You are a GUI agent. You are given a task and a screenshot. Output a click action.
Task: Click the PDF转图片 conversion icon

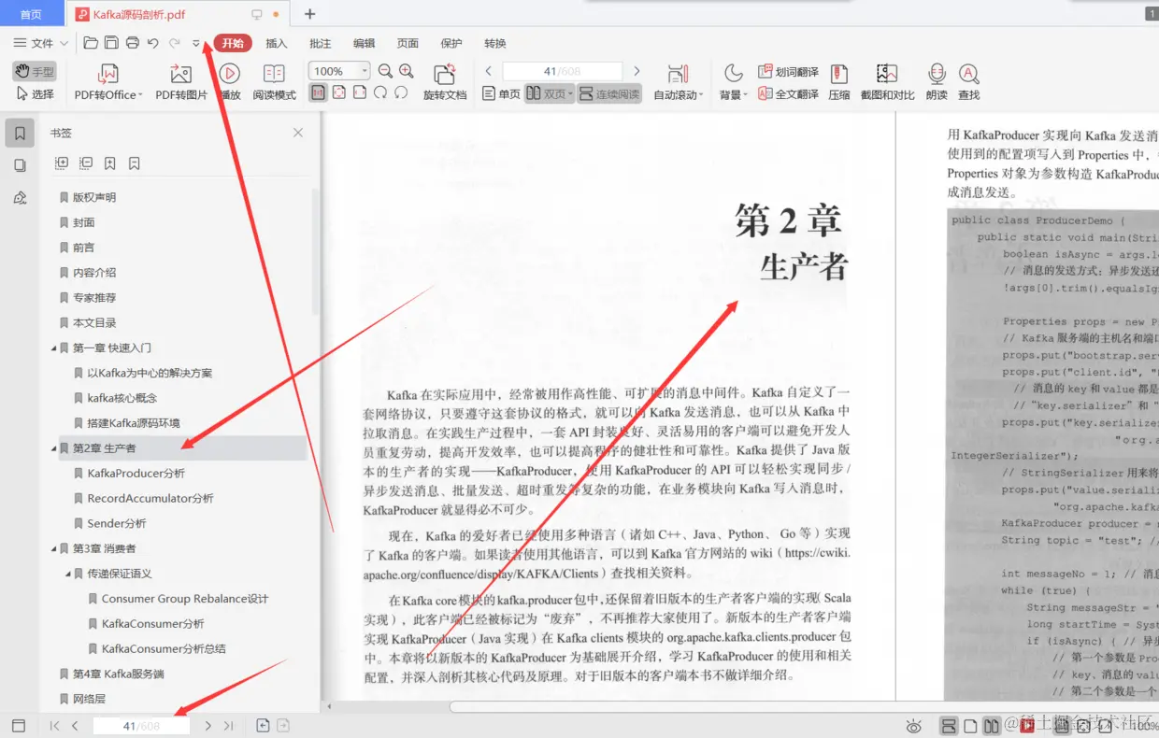(x=181, y=74)
